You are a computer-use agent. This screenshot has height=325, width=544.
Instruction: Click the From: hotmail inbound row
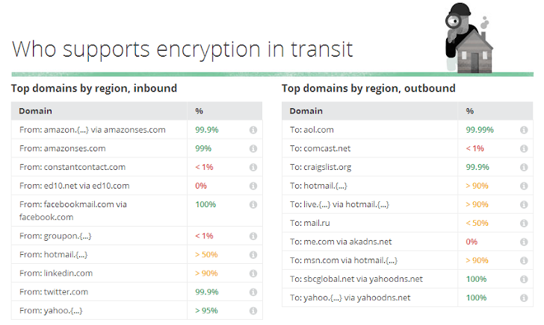click(137, 255)
